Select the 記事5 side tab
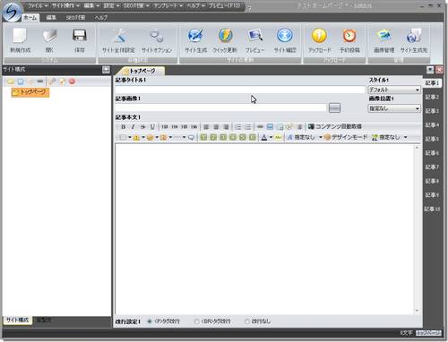 432,139
